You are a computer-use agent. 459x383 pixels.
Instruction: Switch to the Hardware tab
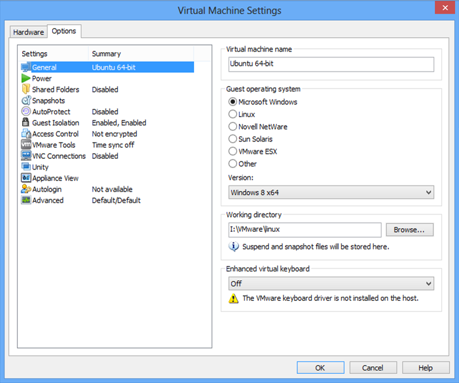(x=29, y=32)
